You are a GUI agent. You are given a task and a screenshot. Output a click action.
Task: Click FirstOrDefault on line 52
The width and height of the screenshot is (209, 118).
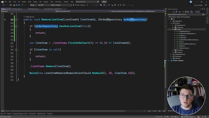click(79, 43)
